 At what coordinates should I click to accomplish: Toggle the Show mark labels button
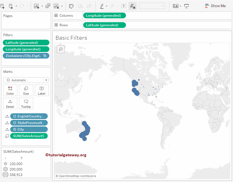point(124,6)
